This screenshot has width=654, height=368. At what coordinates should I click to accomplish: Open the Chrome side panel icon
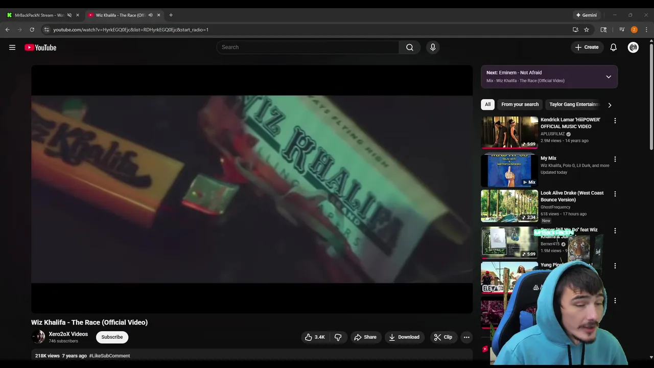(603, 30)
